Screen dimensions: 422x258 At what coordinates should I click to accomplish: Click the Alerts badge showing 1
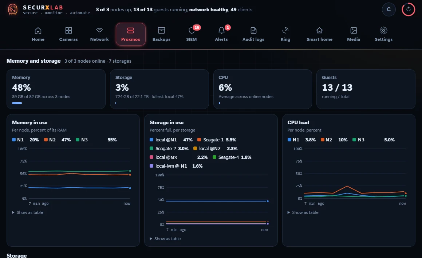pyautogui.click(x=228, y=27)
